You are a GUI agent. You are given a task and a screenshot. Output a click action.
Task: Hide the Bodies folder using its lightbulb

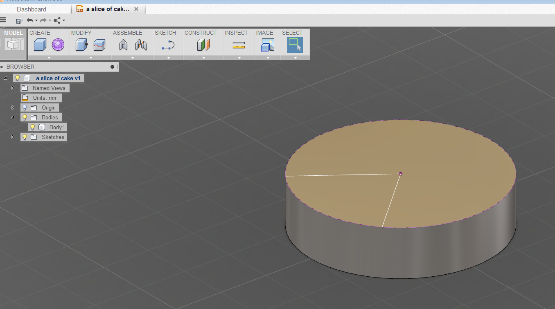(25, 117)
